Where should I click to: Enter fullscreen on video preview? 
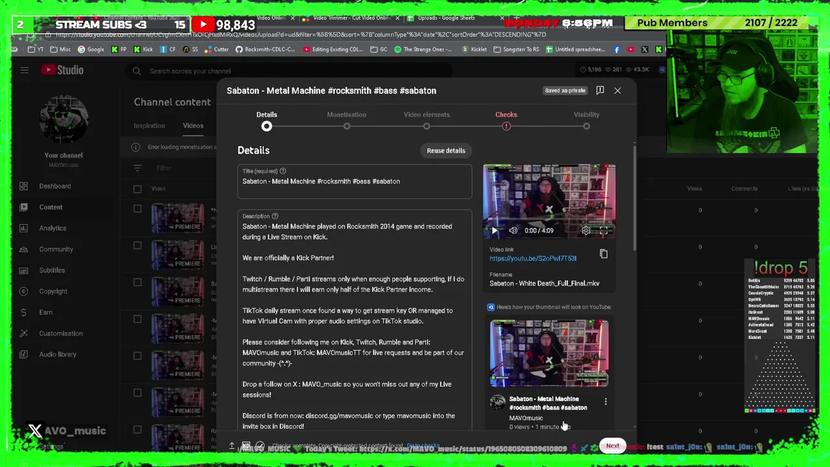[x=604, y=230]
